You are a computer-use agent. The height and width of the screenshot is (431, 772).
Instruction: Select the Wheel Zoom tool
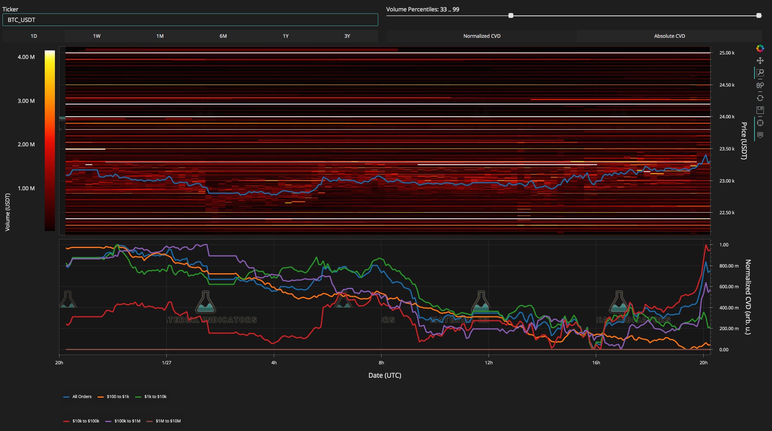click(760, 85)
